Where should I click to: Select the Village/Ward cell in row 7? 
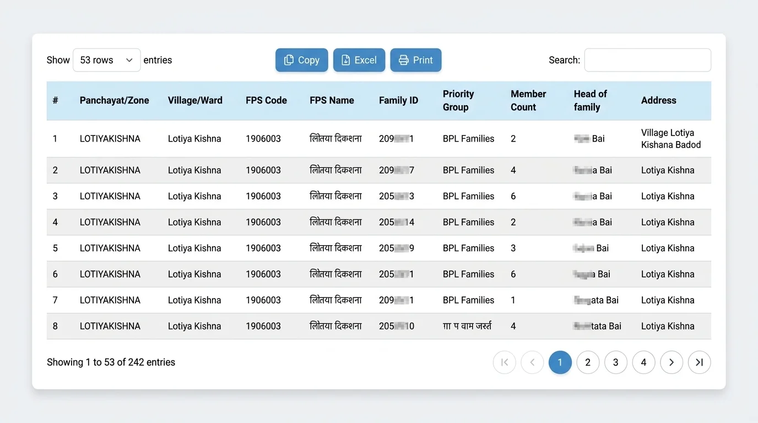click(194, 300)
